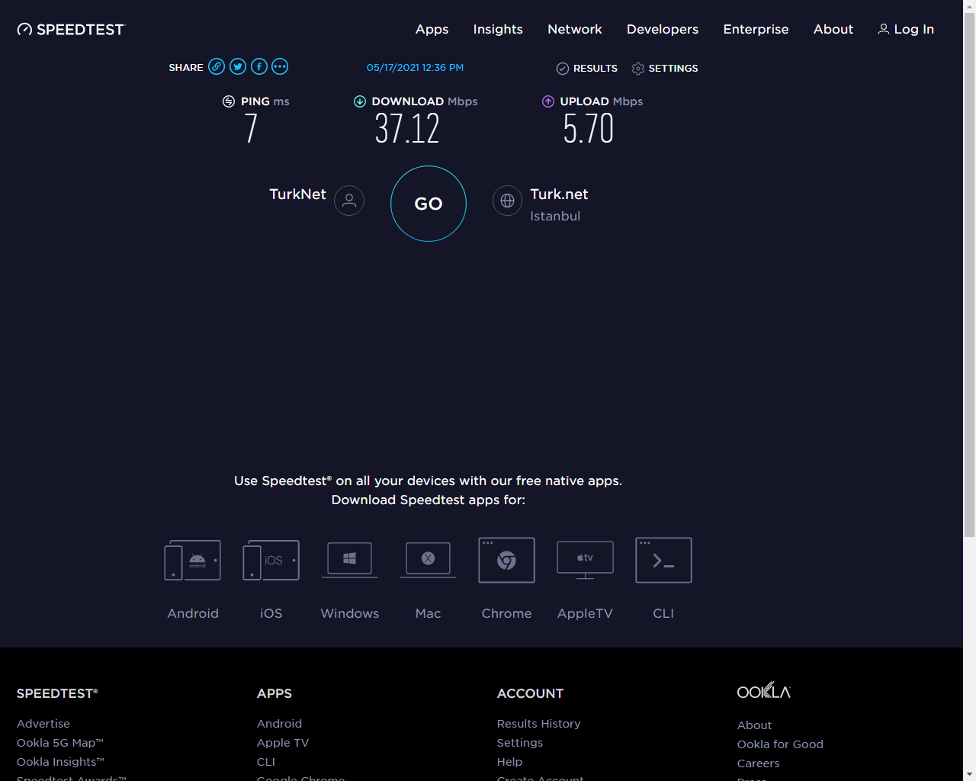The width and height of the screenshot is (976, 781).
Task: Open the CLI app icon
Action: (663, 560)
